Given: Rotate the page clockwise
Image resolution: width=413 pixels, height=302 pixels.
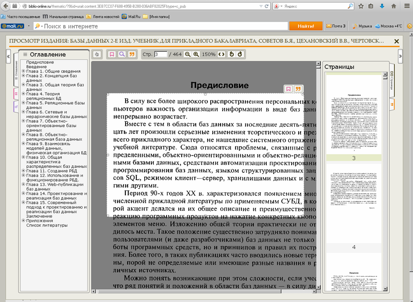Looking at the screenshot, I should (x=240, y=54).
